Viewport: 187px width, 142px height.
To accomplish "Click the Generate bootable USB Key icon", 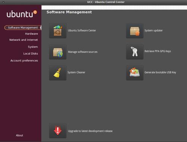I will coord(135,73).
